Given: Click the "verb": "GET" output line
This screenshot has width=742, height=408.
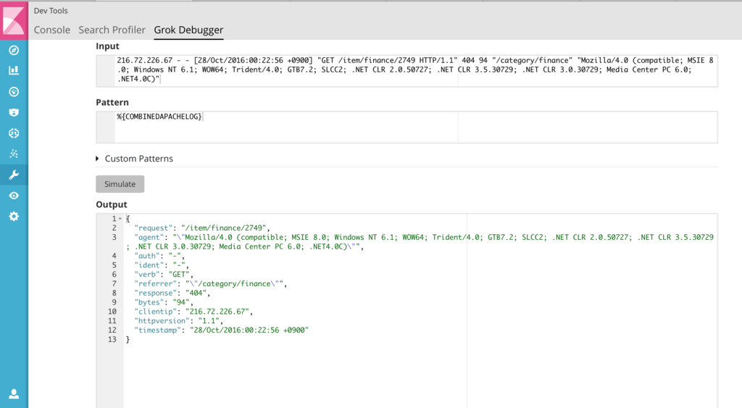Looking at the screenshot, I should 164,274.
